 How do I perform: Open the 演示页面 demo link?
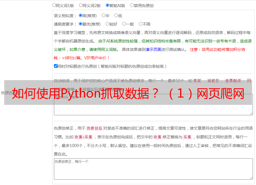tap(153, 49)
